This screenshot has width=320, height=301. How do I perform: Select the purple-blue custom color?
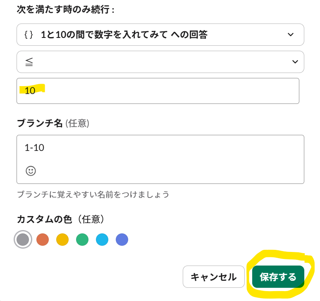pyautogui.click(x=122, y=240)
